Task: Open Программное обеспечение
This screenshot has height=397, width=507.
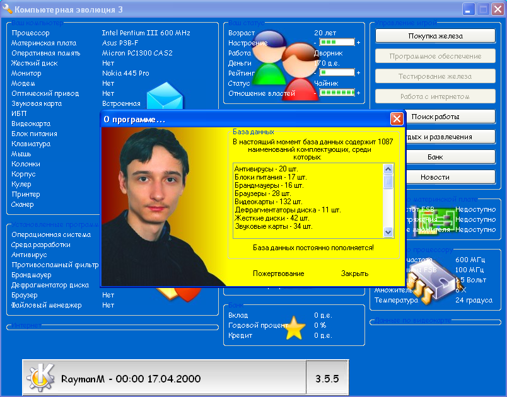Action: point(435,56)
